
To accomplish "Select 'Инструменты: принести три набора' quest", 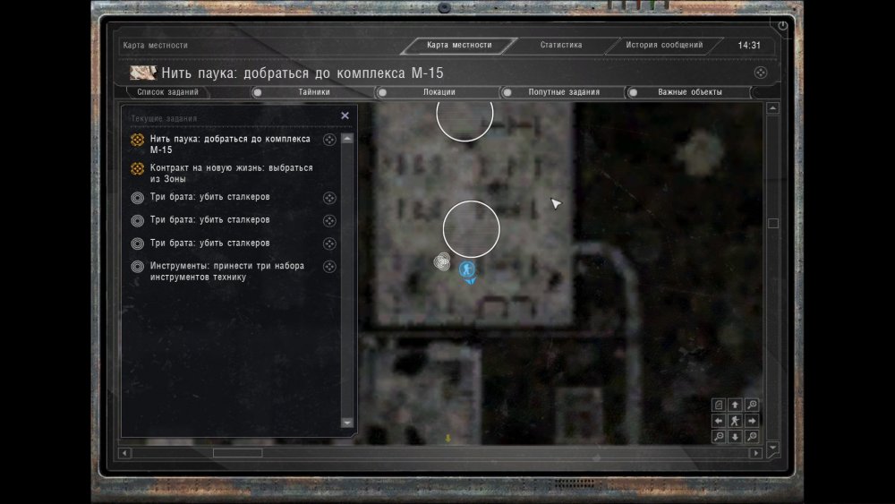I will pos(226,271).
